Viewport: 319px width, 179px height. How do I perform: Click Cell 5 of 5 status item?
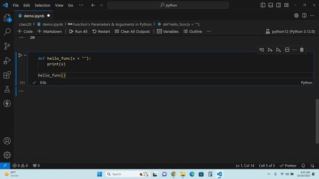coord(267,166)
